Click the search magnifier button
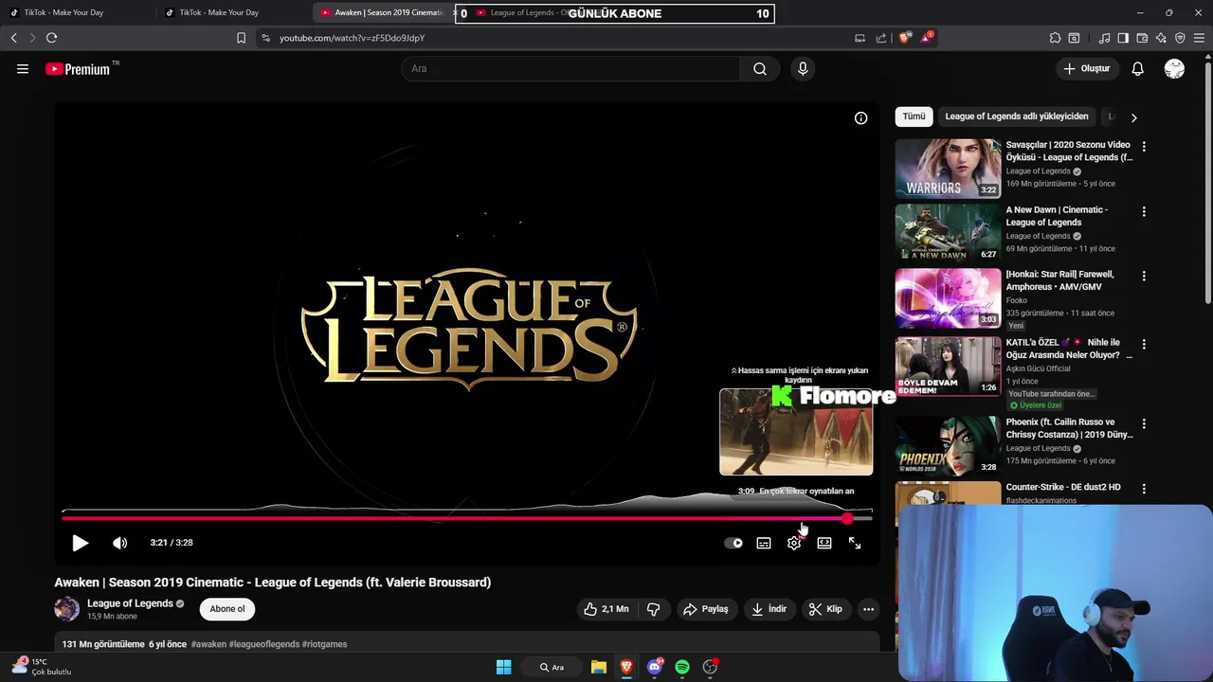The width and height of the screenshot is (1213, 682). coord(760,68)
